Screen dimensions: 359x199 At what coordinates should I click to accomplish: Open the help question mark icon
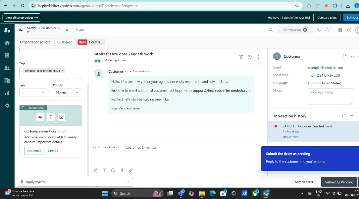349,30
